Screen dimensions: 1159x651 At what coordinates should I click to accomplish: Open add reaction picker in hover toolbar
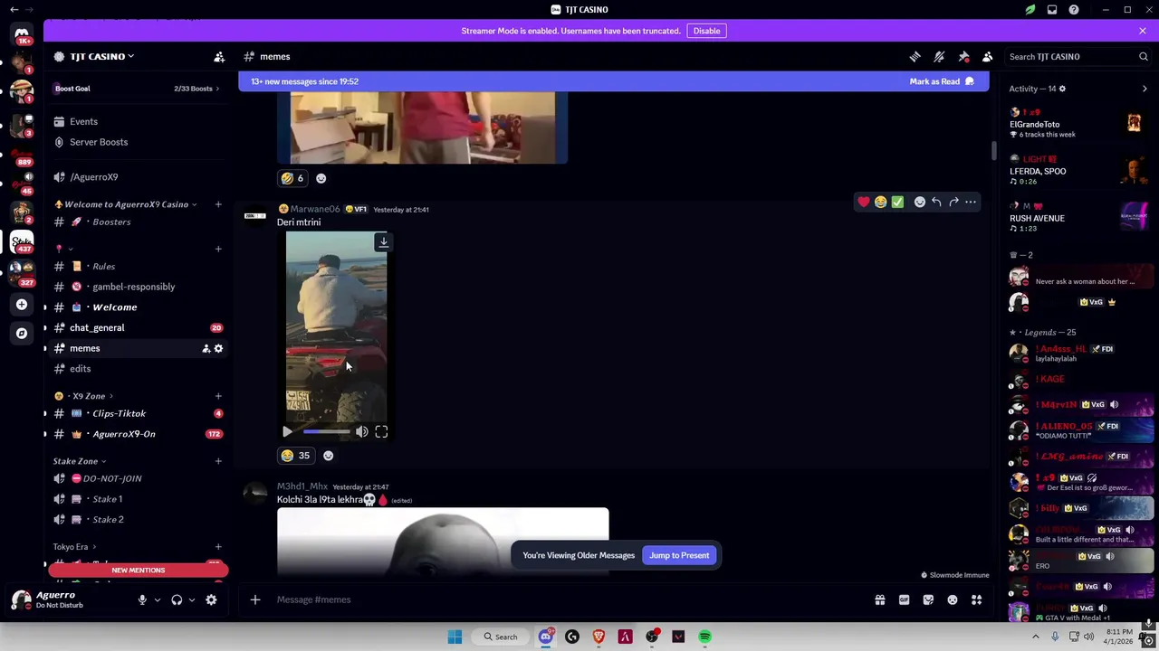pyautogui.click(x=920, y=202)
